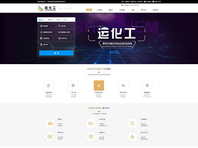Open the 用户中心 navigation item
The height and width of the screenshot is (148, 198).
pos(144,10)
